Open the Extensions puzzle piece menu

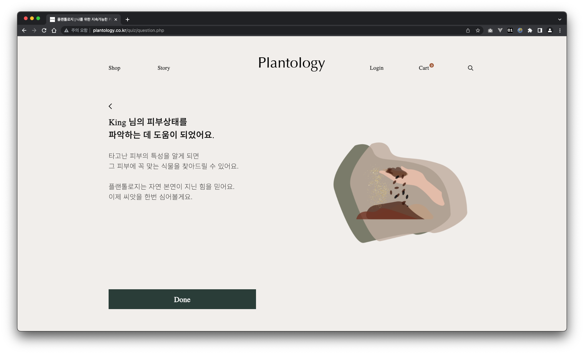point(530,30)
